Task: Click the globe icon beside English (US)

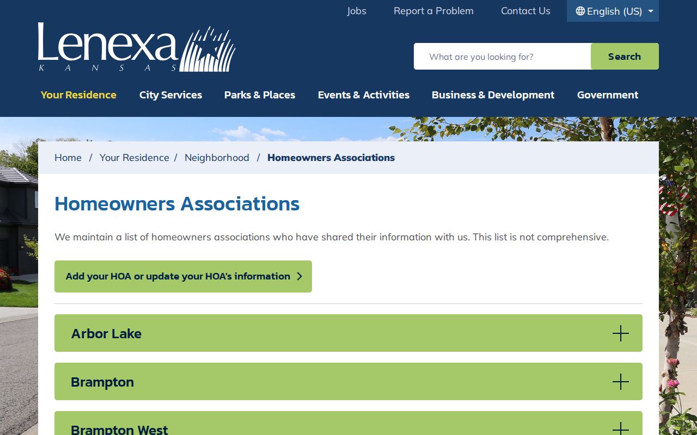Action: click(x=580, y=11)
